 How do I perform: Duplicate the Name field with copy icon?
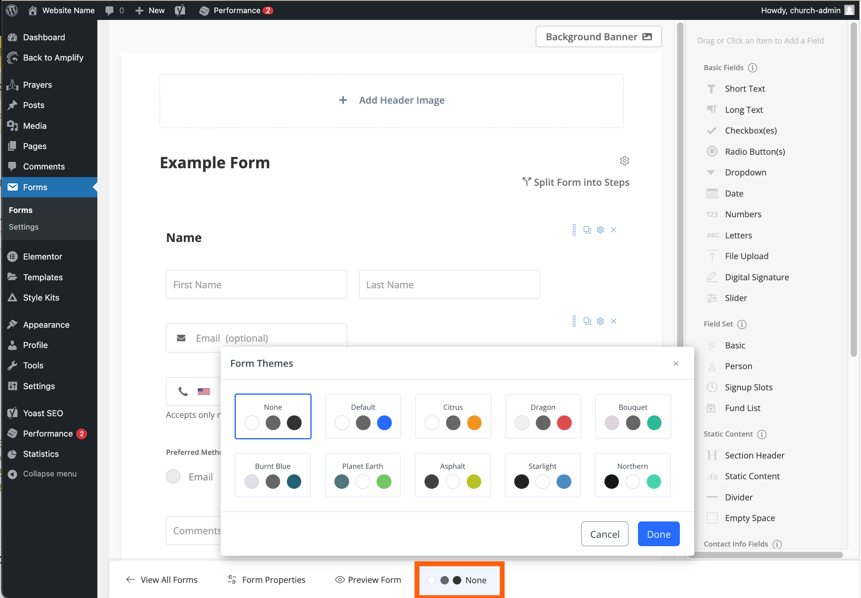587,230
